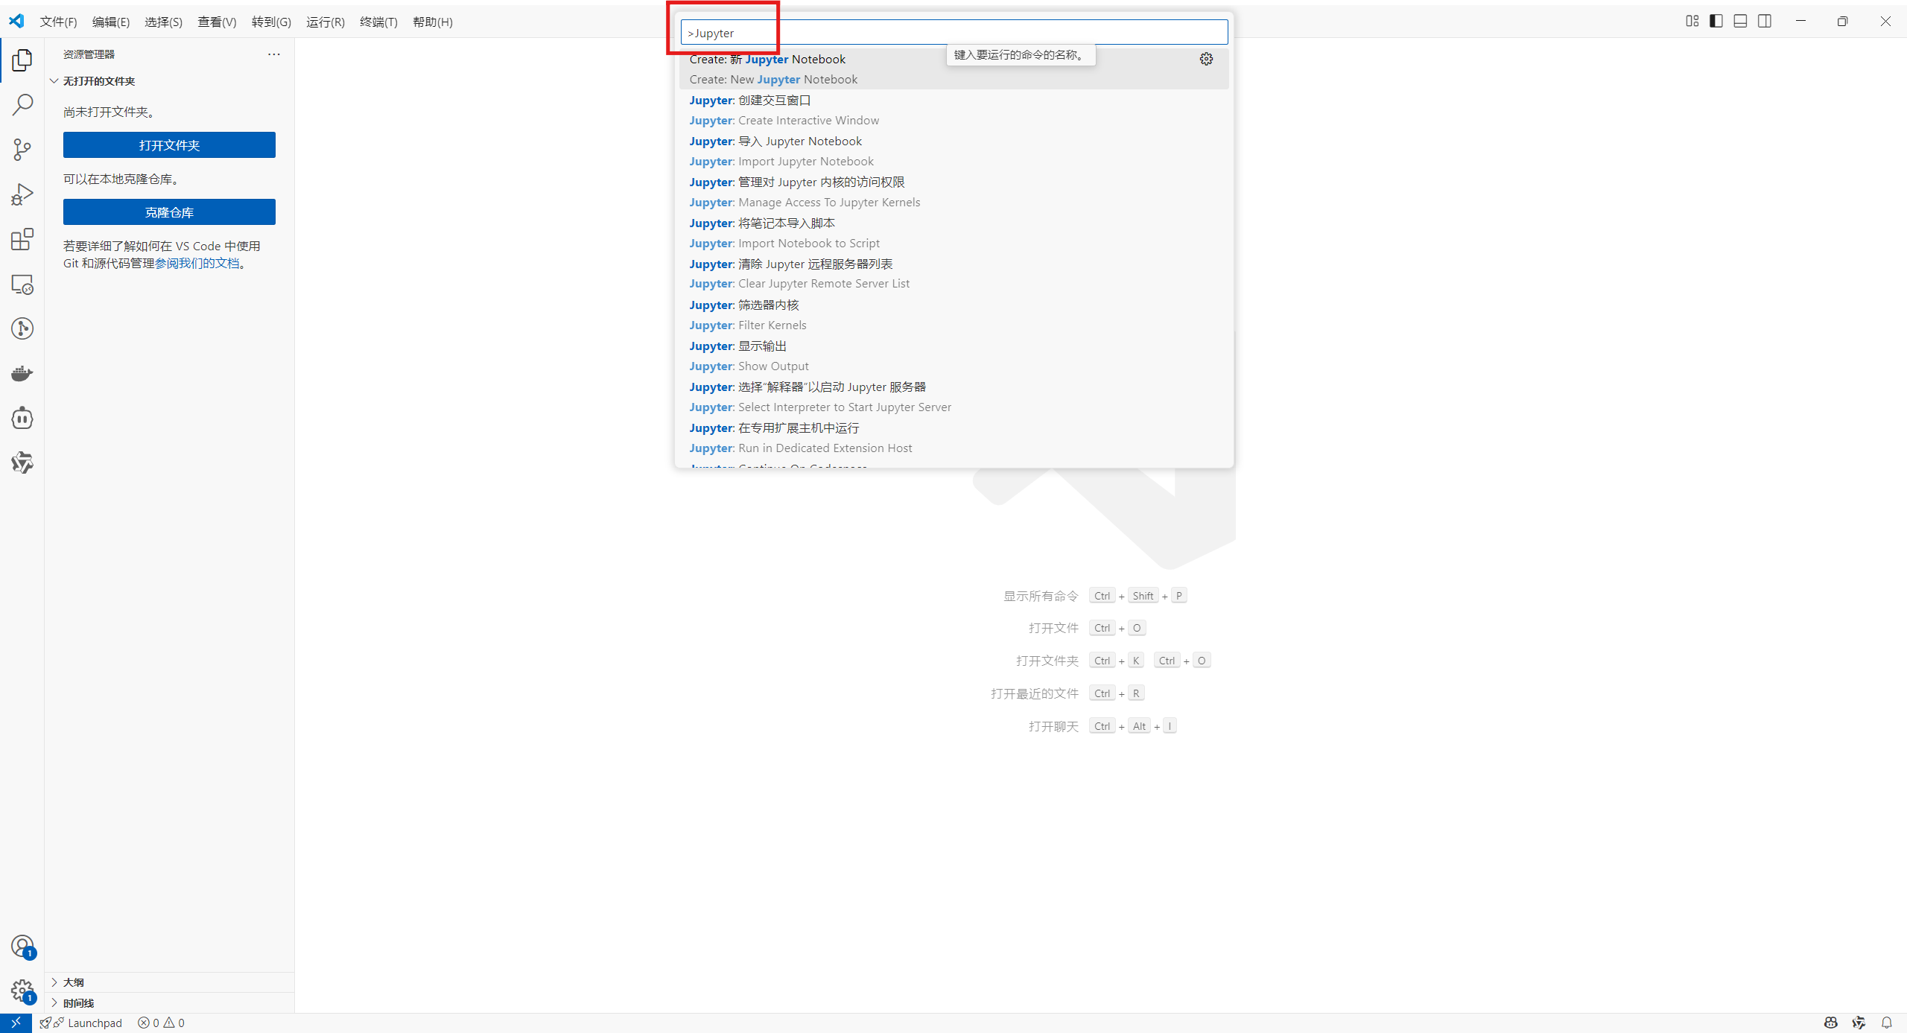Open the 转到(G) menu
This screenshot has width=1907, height=1033.
coord(271,22)
